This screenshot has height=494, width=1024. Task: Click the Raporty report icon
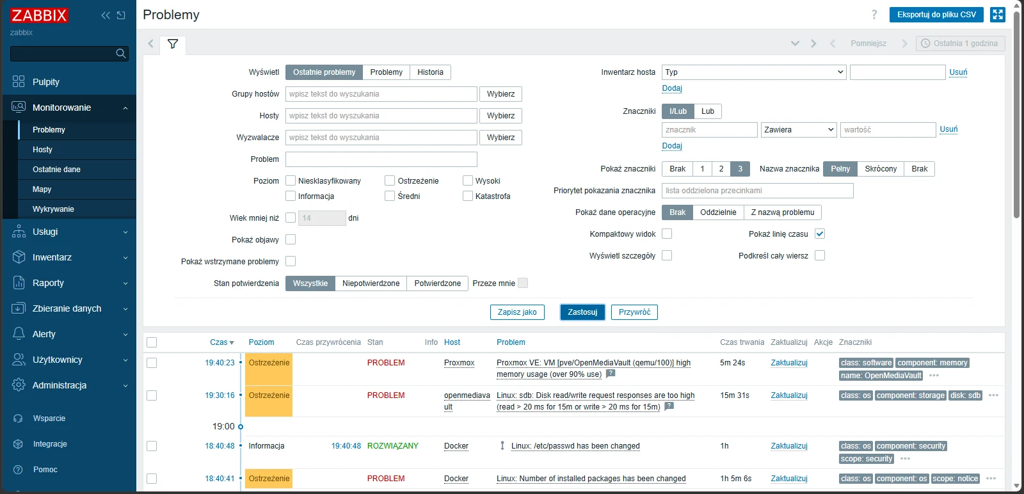click(19, 283)
